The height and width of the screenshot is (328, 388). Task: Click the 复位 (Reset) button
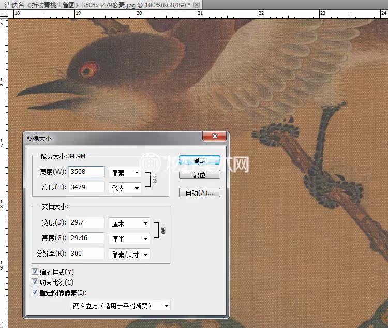(x=200, y=175)
